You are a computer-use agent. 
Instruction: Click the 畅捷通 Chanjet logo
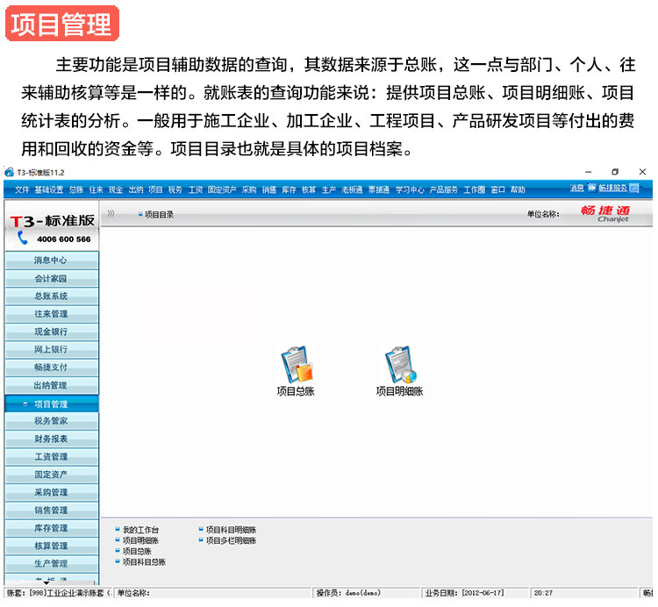(x=605, y=213)
